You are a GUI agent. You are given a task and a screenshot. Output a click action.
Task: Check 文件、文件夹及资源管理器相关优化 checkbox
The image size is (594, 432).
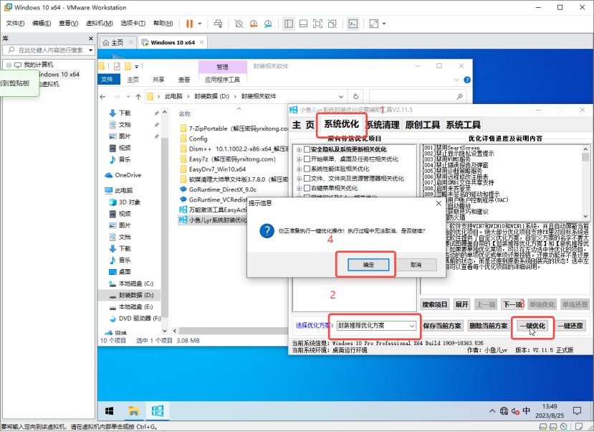point(307,178)
